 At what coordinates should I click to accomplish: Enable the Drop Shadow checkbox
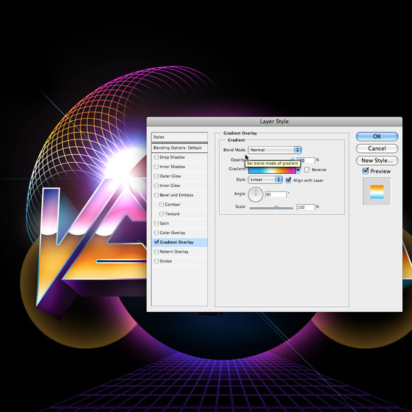(157, 157)
